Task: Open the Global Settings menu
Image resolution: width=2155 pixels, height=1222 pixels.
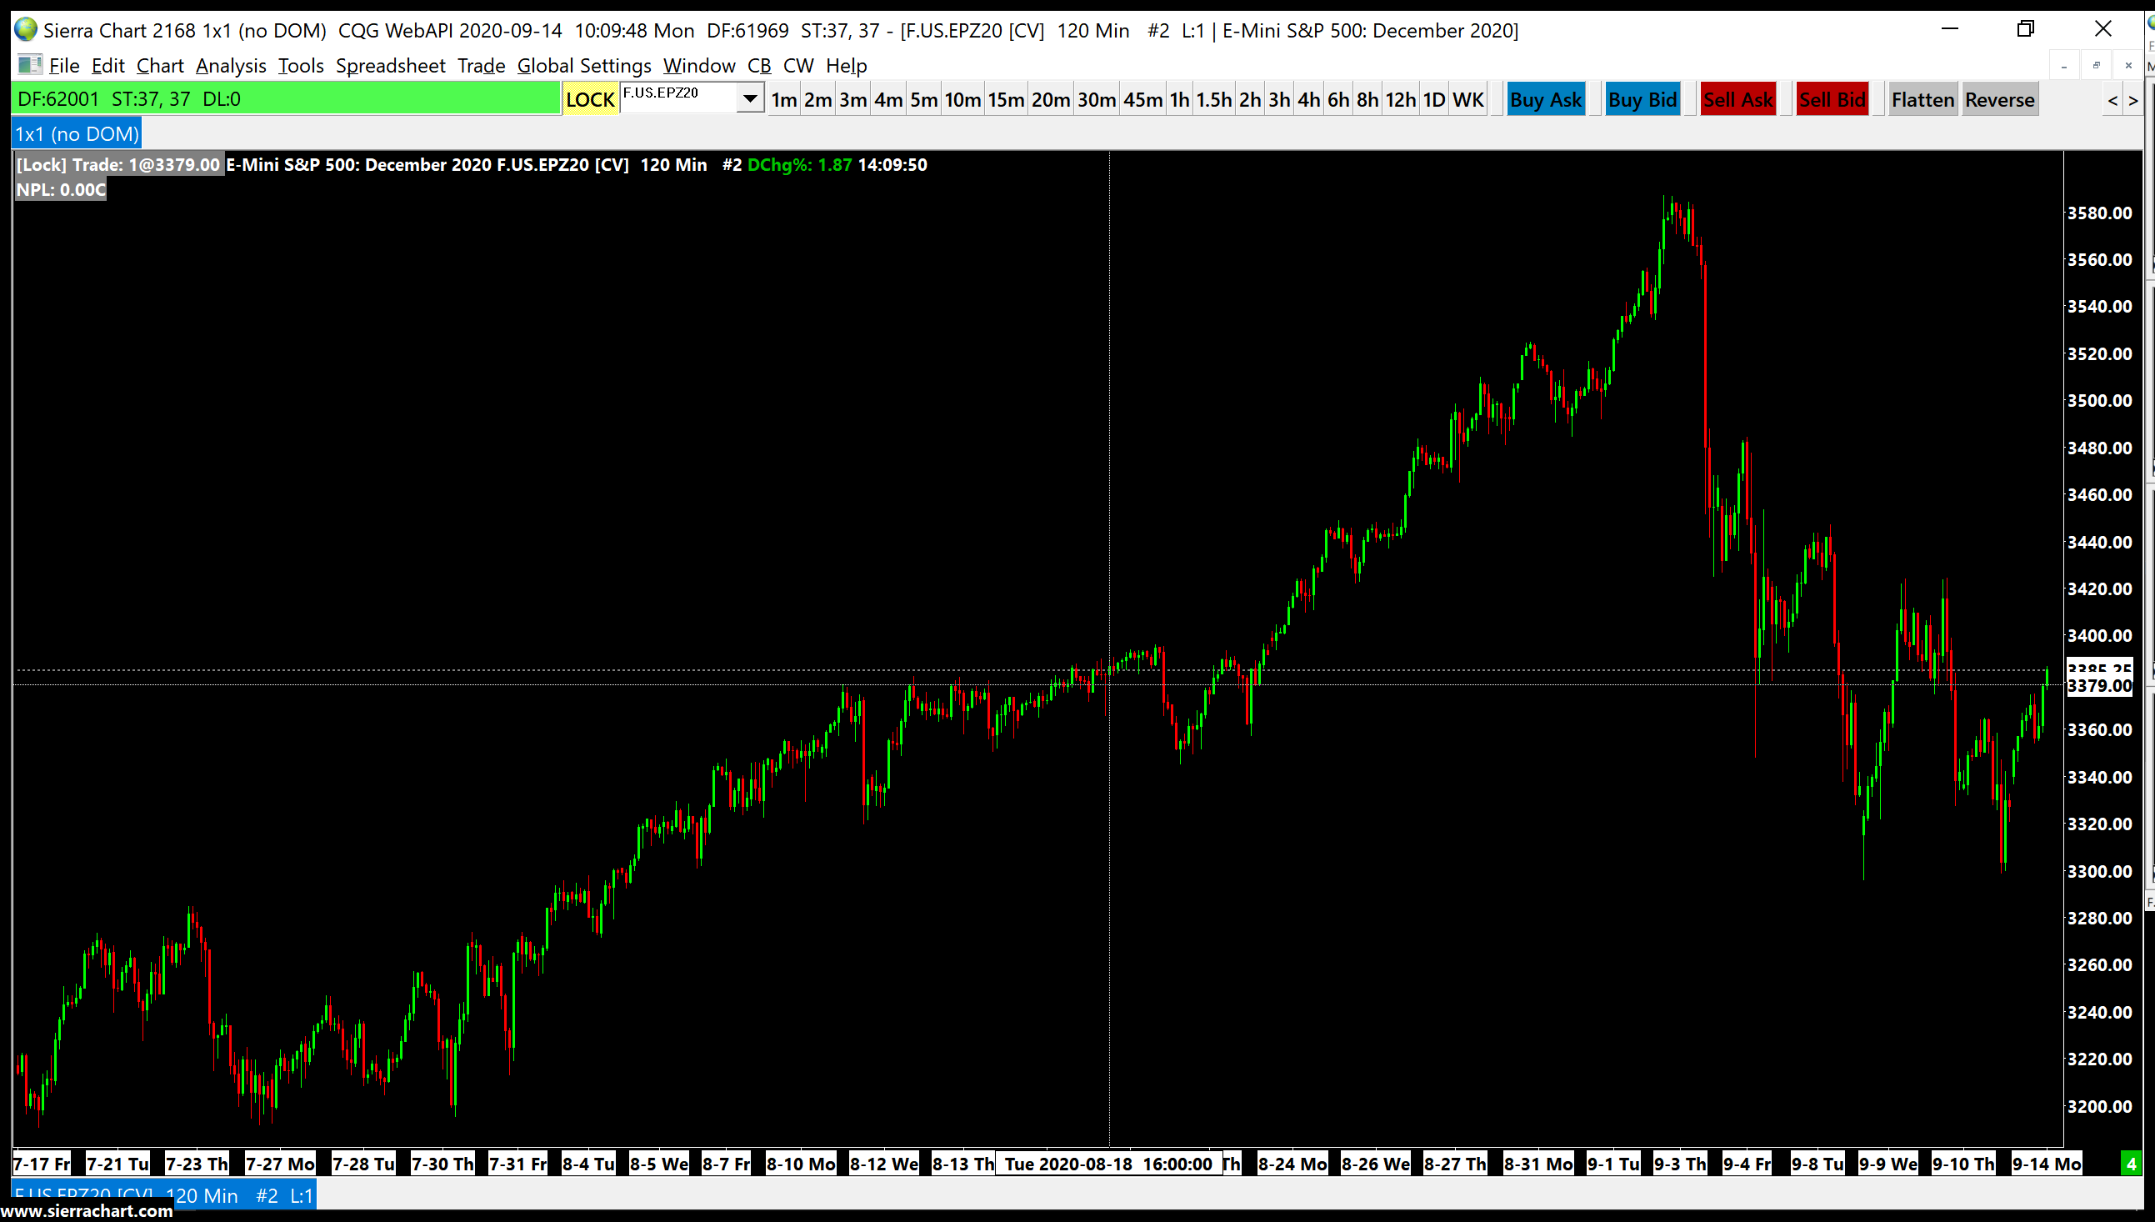Action: (x=584, y=66)
